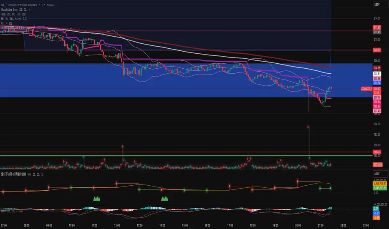Select the MACD indicator legend in bottom pane
The width and height of the screenshot is (389, 229).
(12, 211)
